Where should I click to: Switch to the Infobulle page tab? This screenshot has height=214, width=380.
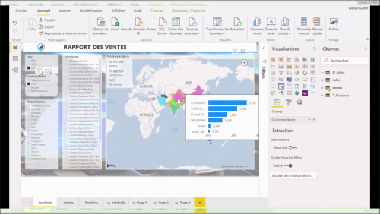(116, 202)
